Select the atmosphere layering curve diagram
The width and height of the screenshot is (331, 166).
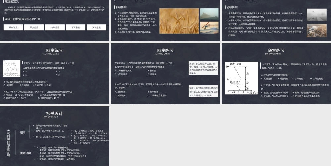pos(11,68)
